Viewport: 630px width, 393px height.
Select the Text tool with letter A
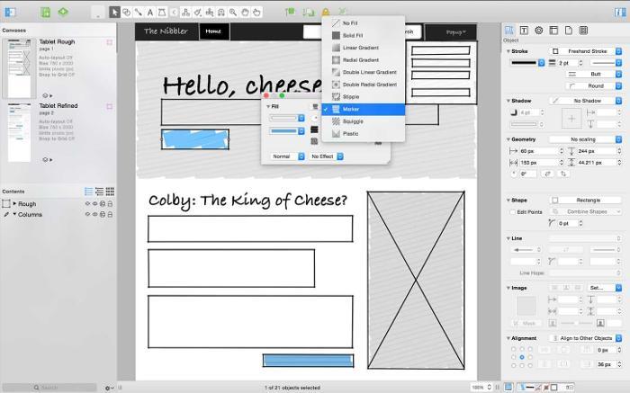[x=150, y=13]
